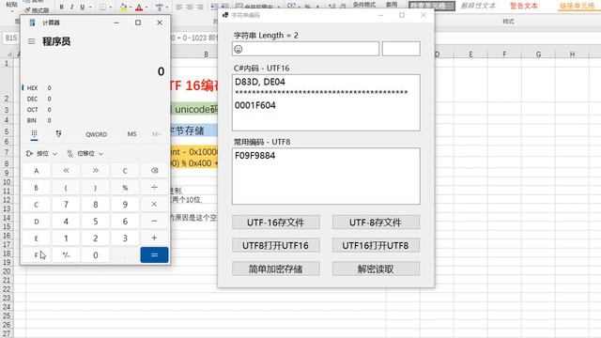This screenshot has width=601, height=338.
Task: Switch to full keypad in calculator
Action: point(34,133)
